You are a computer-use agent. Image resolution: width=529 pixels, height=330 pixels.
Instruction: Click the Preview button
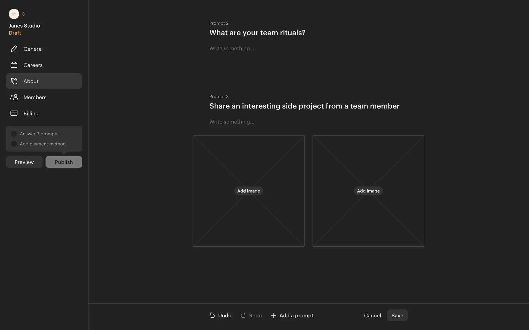(x=24, y=162)
